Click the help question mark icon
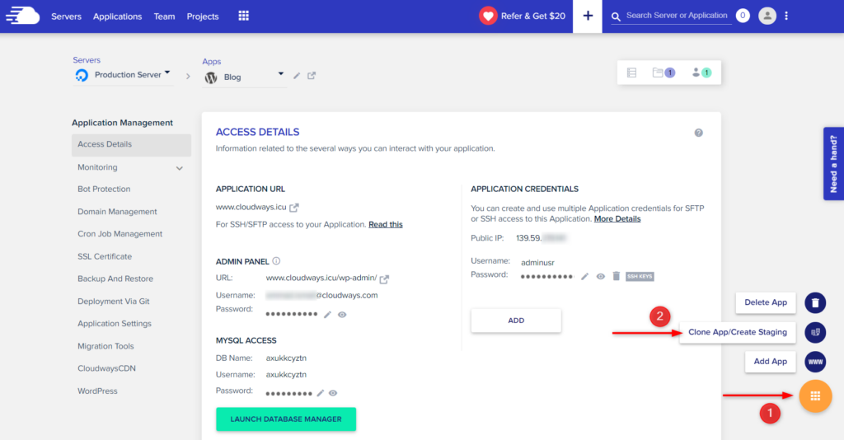Viewport: 844px width, 440px height. coord(698,133)
